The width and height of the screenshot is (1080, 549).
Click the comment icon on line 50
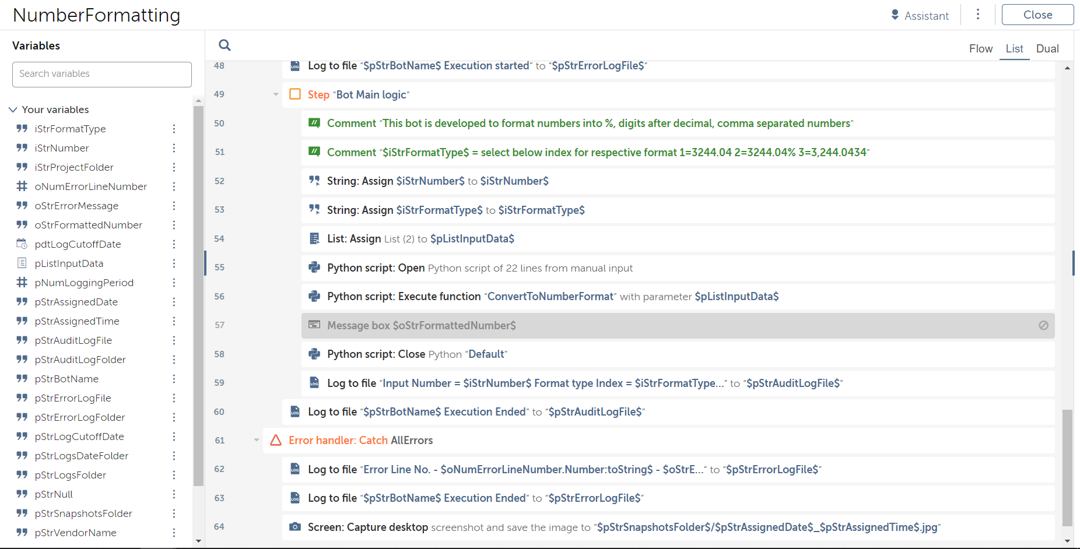(314, 123)
